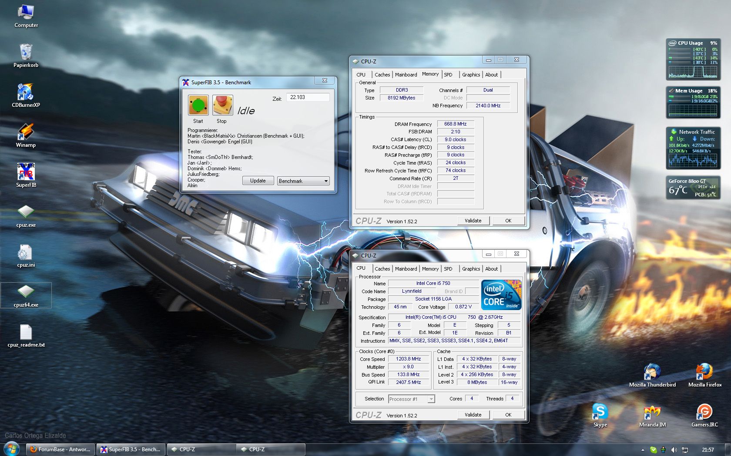731x456 pixels.
Task: Select the SuperFIB desktop shortcut
Action: pyautogui.click(x=26, y=175)
